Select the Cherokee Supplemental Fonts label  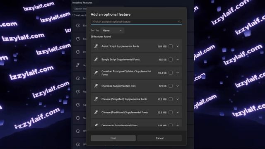pos(118,86)
